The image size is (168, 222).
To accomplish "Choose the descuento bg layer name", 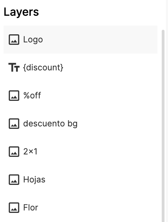I will click(50, 124).
